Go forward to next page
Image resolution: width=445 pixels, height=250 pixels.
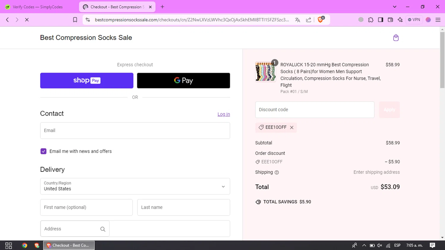tap(17, 20)
